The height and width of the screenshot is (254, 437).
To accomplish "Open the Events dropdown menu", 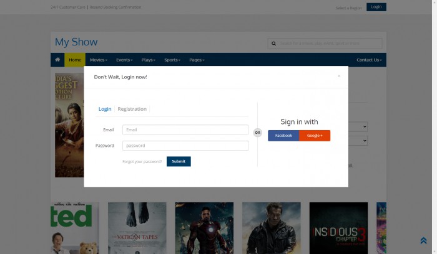I will 124,60.
